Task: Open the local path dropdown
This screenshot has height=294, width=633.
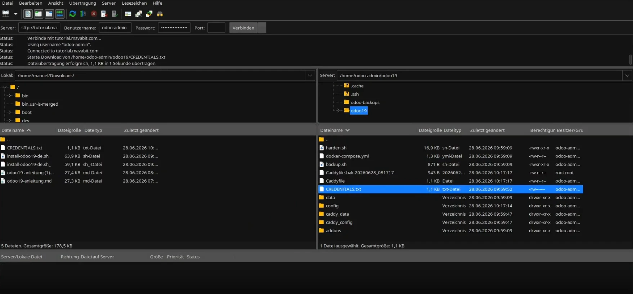Action: point(310,75)
